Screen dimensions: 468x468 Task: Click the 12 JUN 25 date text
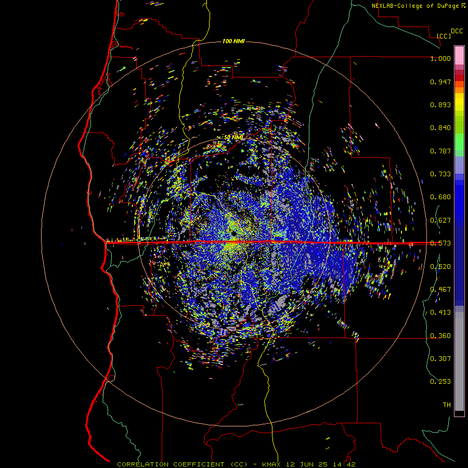click(x=306, y=464)
